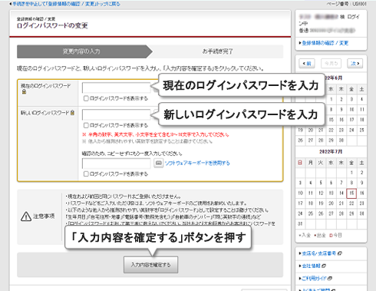Select June 19 in the calendar
This screenshot has width=376, height=291.
click(300, 130)
